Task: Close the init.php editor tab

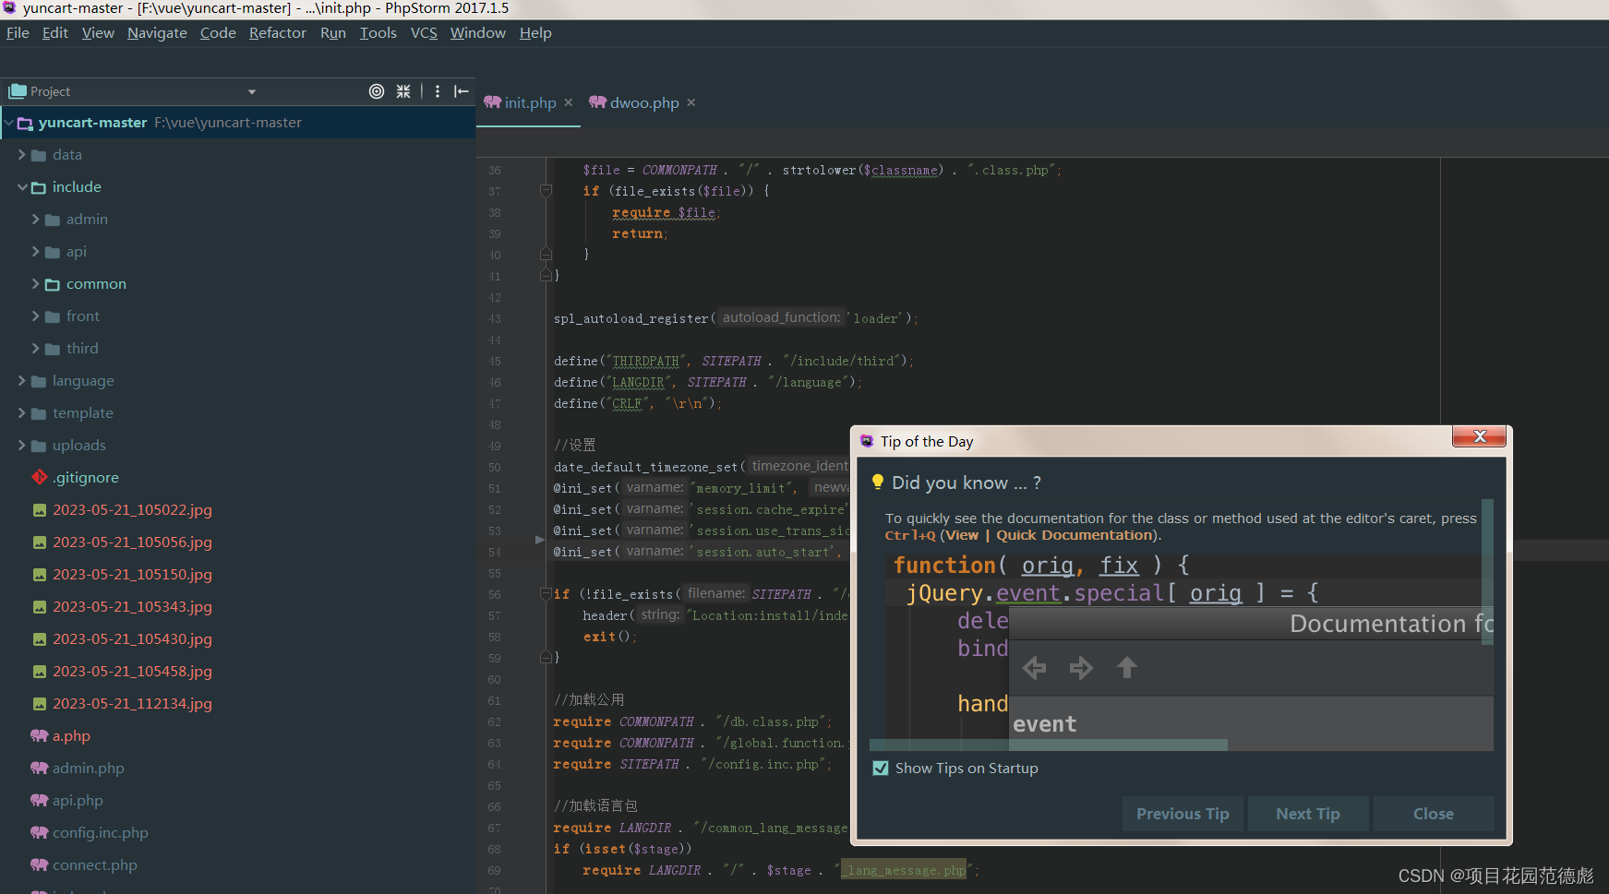Action: point(569,102)
